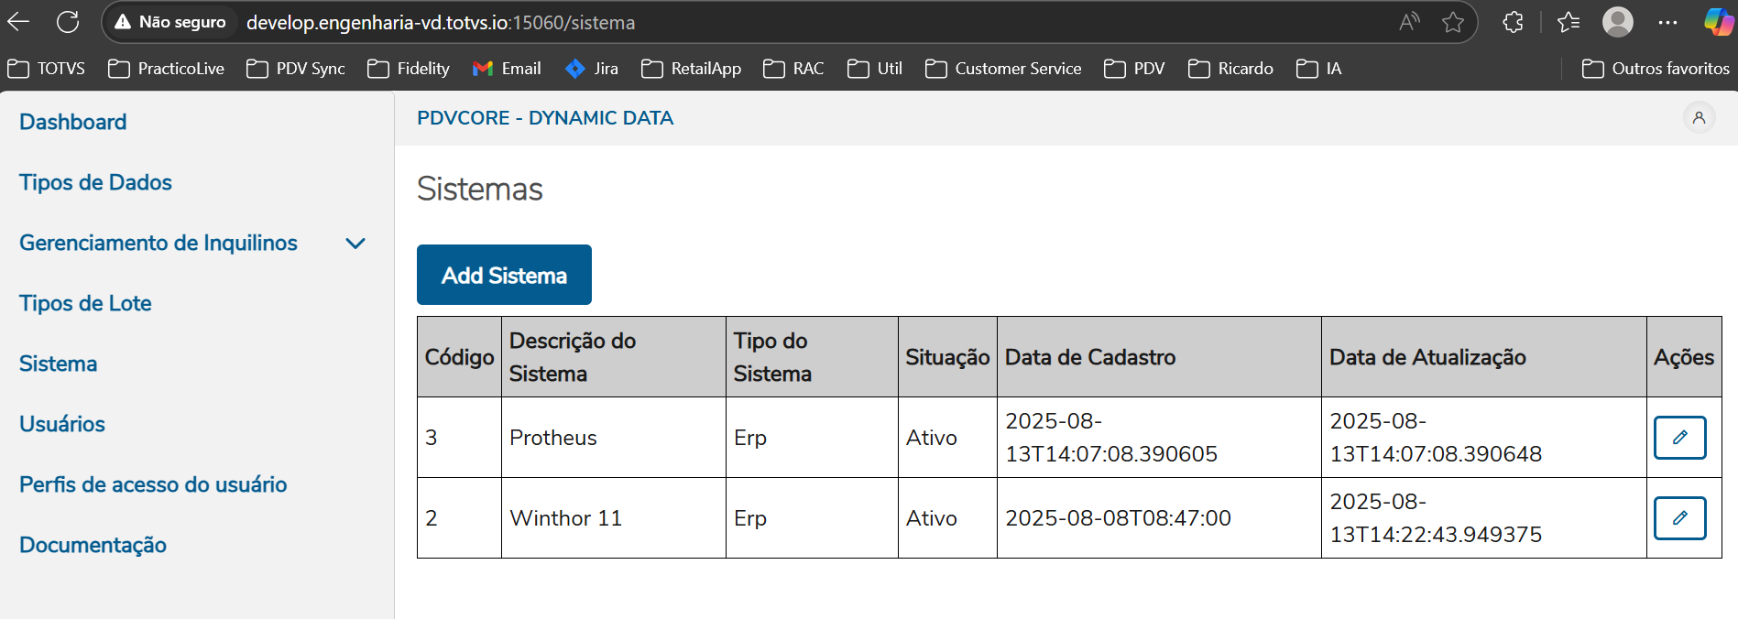This screenshot has width=1738, height=619.
Task: Open the user profile icon in header
Action: (x=1699, y=118)
